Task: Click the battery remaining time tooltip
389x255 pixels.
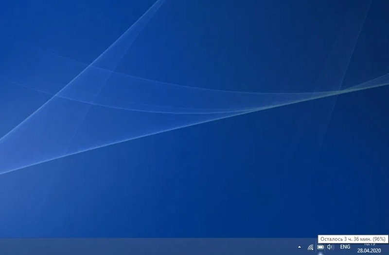Action: (353, 239)
